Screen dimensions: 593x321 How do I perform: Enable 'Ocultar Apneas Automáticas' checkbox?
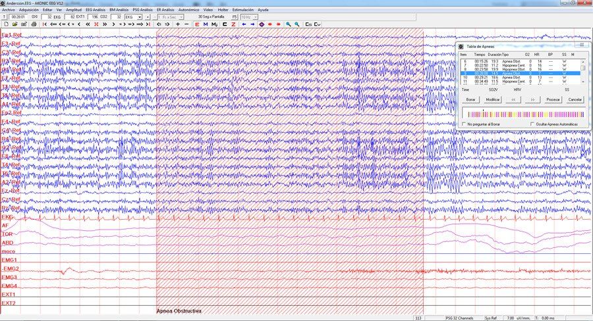(x=532, y=124)
